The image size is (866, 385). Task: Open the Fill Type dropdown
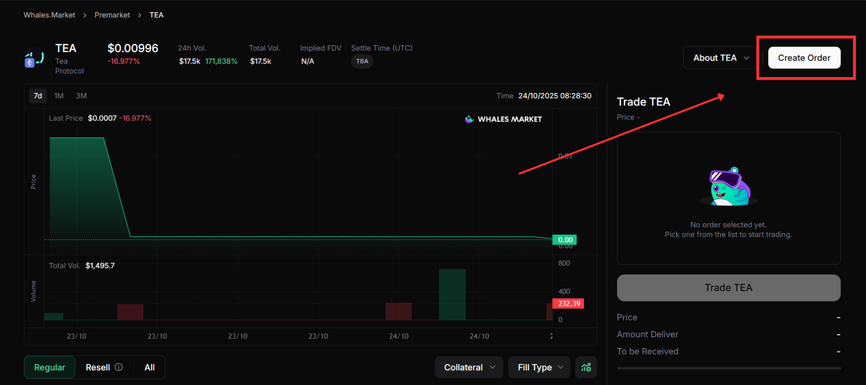coord(539,367)
